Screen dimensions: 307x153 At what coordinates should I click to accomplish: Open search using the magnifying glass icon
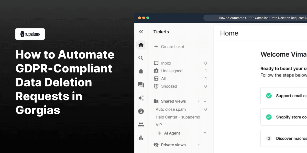[x=141, y=58]
